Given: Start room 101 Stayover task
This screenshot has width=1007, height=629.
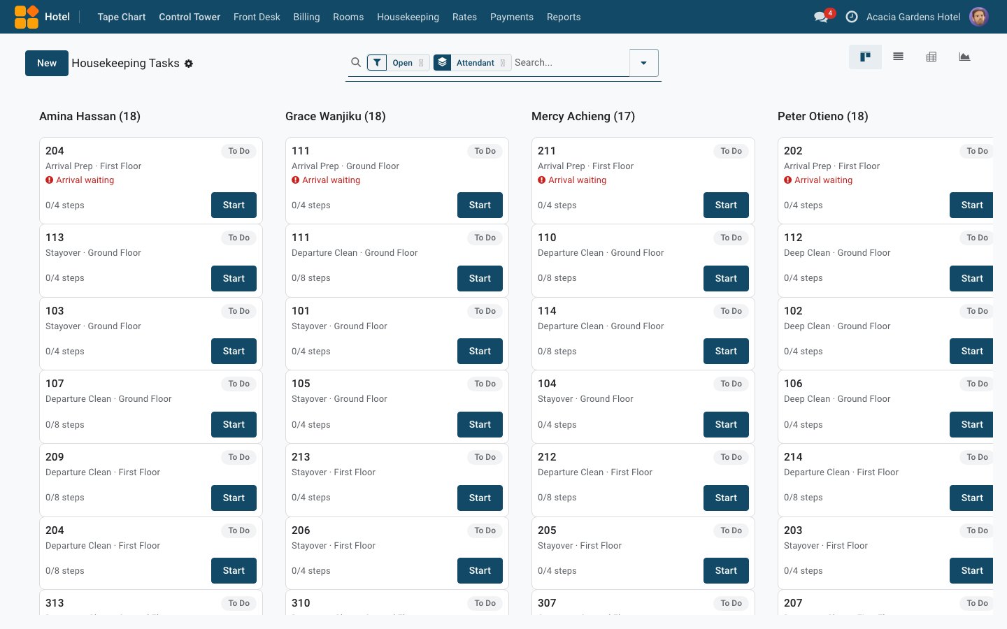Looking at the screenshot, I should coord(480,351).
